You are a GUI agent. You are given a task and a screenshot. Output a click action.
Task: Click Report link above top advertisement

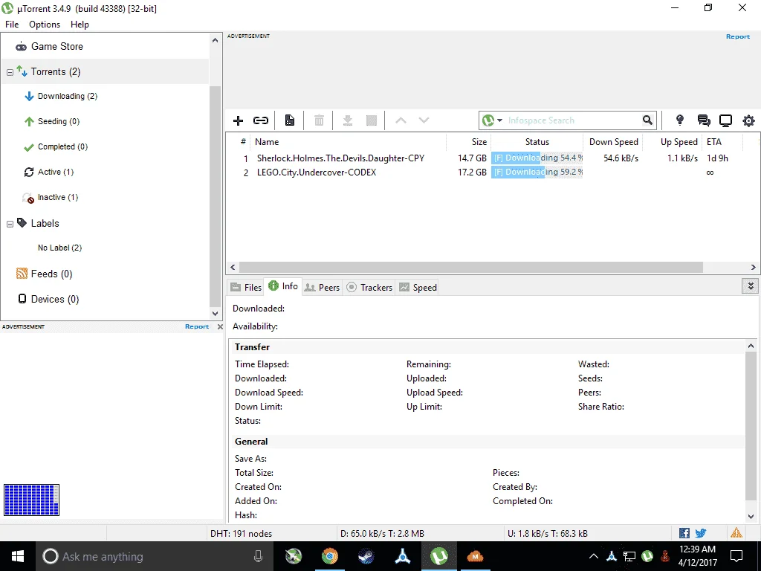(738, 36)
